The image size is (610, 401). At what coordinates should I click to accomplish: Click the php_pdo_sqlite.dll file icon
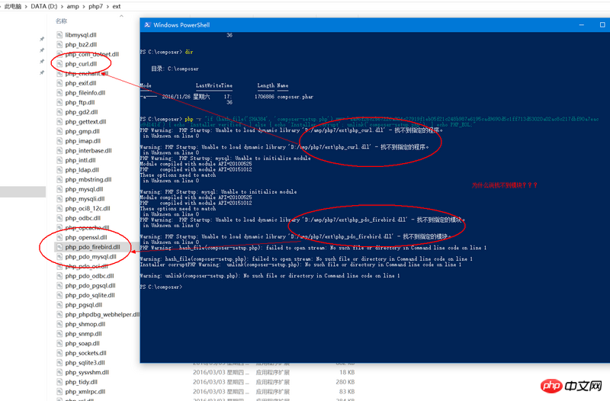click(x=59, y=295)
